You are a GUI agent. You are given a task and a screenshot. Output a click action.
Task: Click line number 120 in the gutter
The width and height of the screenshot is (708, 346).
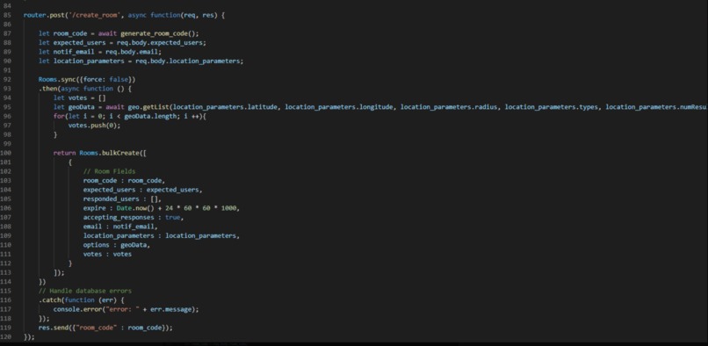pyautogui.click(x=6, y=337)
